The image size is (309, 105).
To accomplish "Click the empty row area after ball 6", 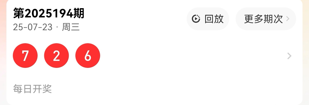I will (193, 56).
